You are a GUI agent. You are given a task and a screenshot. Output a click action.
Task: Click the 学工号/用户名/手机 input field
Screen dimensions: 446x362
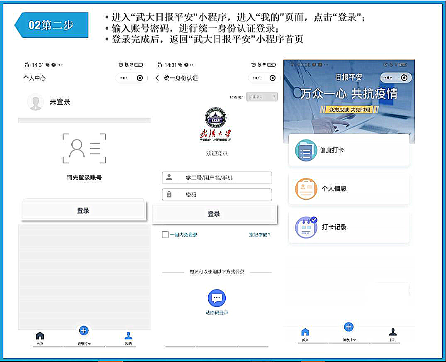click(x=224, y=178)
